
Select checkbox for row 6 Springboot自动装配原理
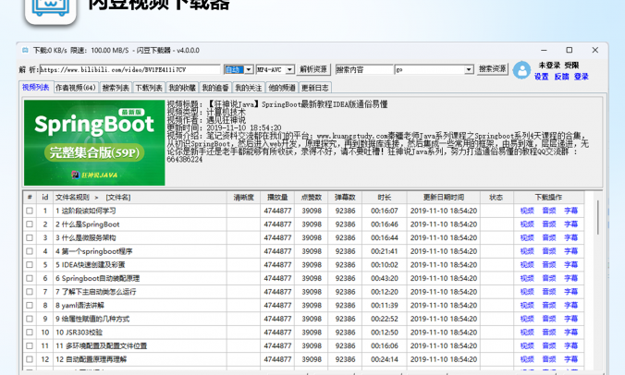tap(30, 278)
